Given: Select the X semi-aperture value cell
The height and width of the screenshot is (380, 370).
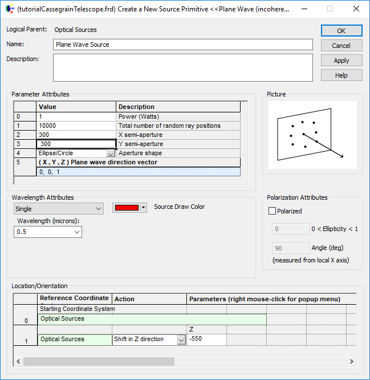Looking at the screenshot, I should pos(76,135).
